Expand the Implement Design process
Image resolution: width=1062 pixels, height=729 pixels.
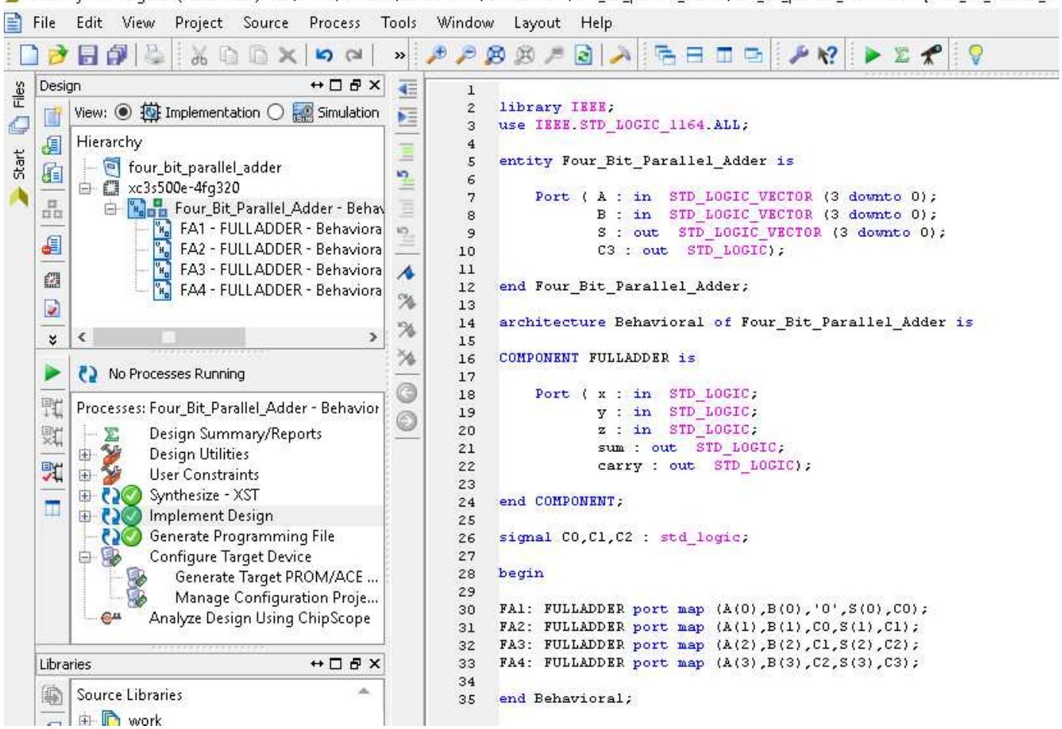(85, 516)
